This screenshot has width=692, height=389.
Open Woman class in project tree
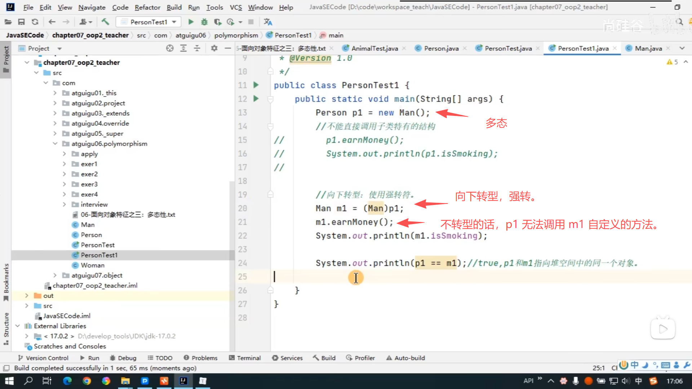pos(92,265)
